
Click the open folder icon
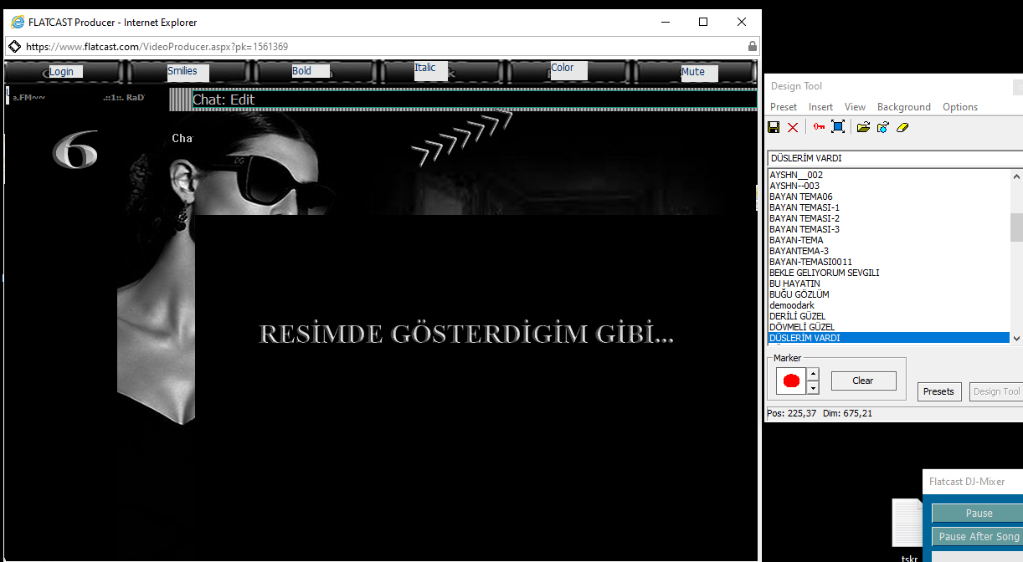[x=863, y=127]
